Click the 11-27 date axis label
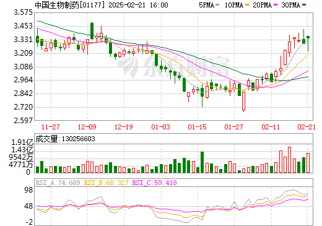322x226 pixels. click(x=51, y=127)
